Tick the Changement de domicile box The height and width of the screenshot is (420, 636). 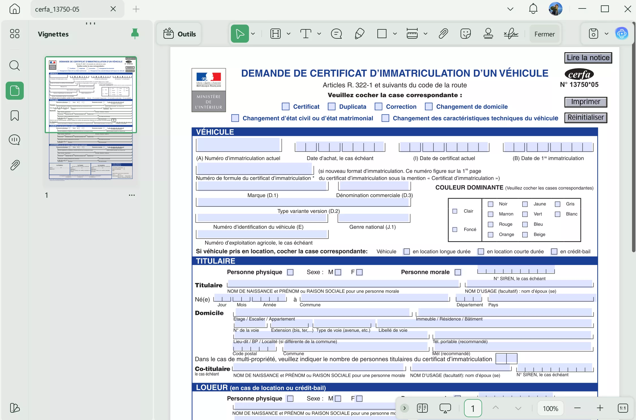[x=429, y=106]
